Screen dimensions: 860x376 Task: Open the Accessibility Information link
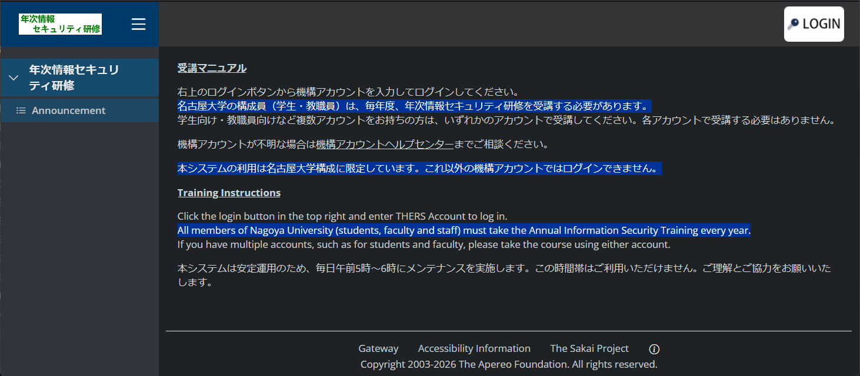click(x=474, y=348)
